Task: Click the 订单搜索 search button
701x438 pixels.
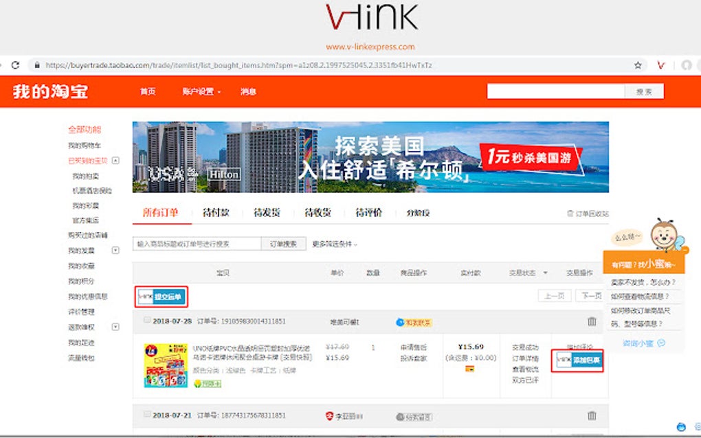Action: [284, 244]
